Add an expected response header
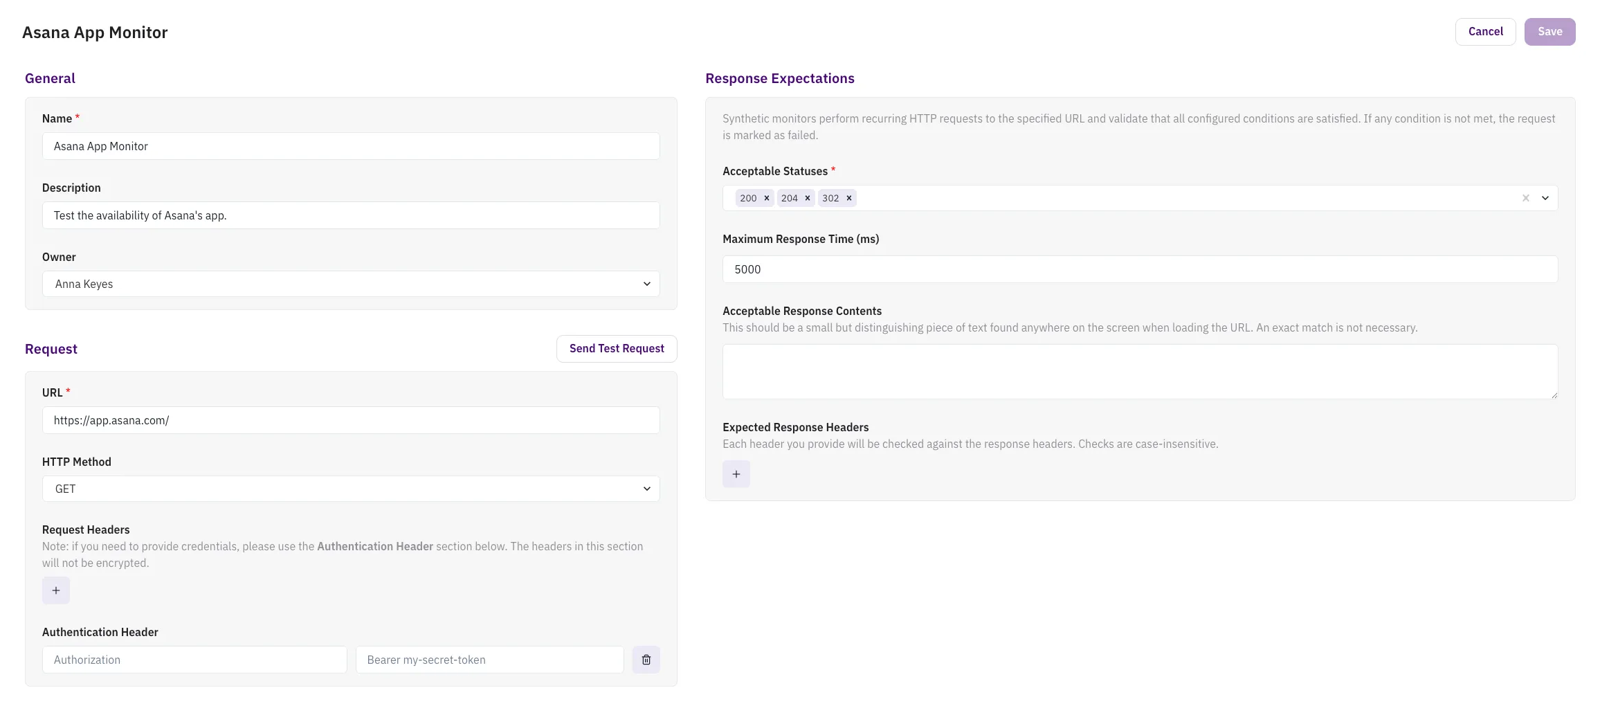Screen dimensions: 1609x715 736,474
